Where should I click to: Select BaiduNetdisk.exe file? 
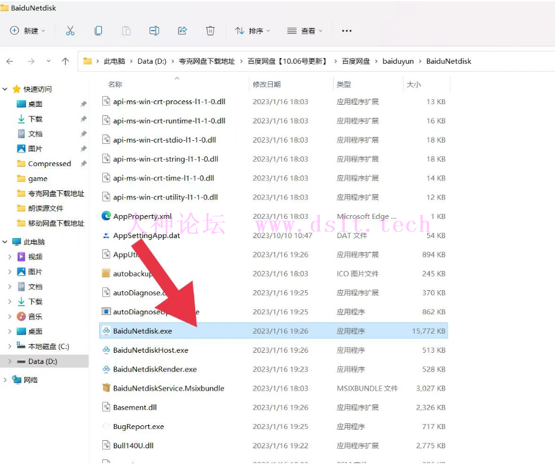click(273, 331)
